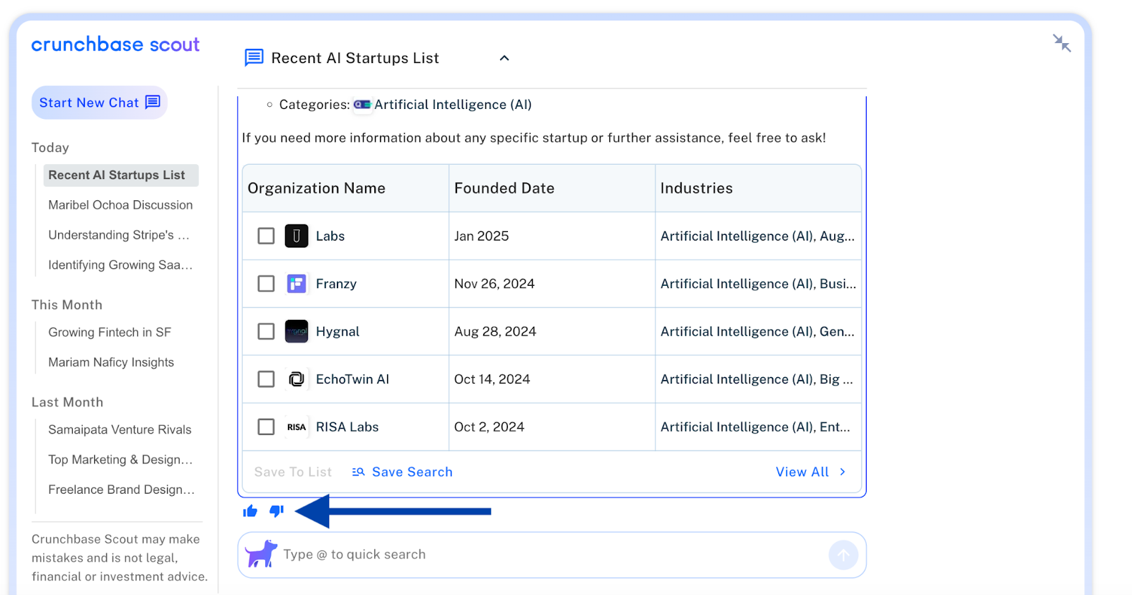Click the This Month section heading
Image resolution: width=1132 pixels, height=595 pixels.
[x=67, y=305]
